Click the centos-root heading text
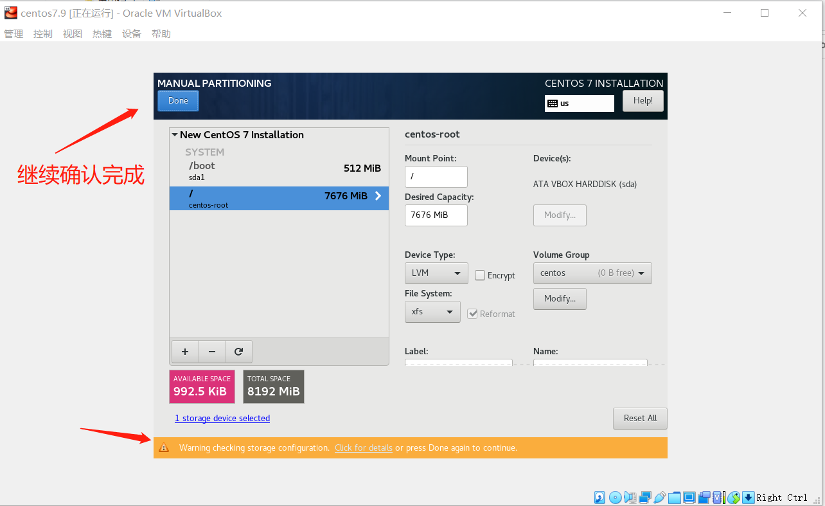Screen dimensions: 825x506 click(432, 135)
